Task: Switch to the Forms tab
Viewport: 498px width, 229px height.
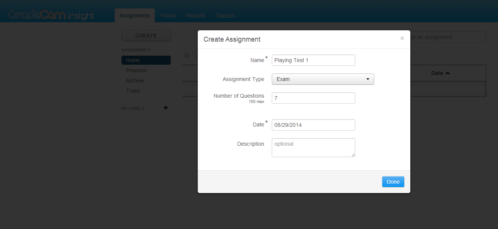Action: click(168, 16)
